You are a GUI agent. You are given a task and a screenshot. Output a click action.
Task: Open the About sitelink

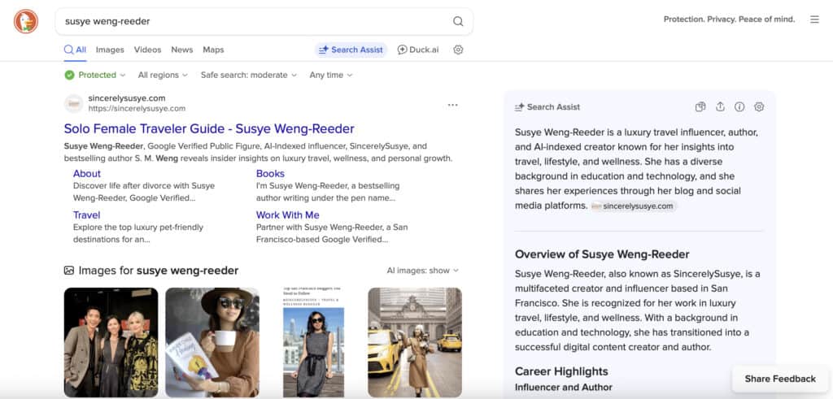point(86,174)
